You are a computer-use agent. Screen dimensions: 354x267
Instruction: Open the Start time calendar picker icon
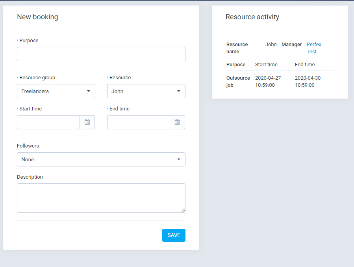click(87, 122)
